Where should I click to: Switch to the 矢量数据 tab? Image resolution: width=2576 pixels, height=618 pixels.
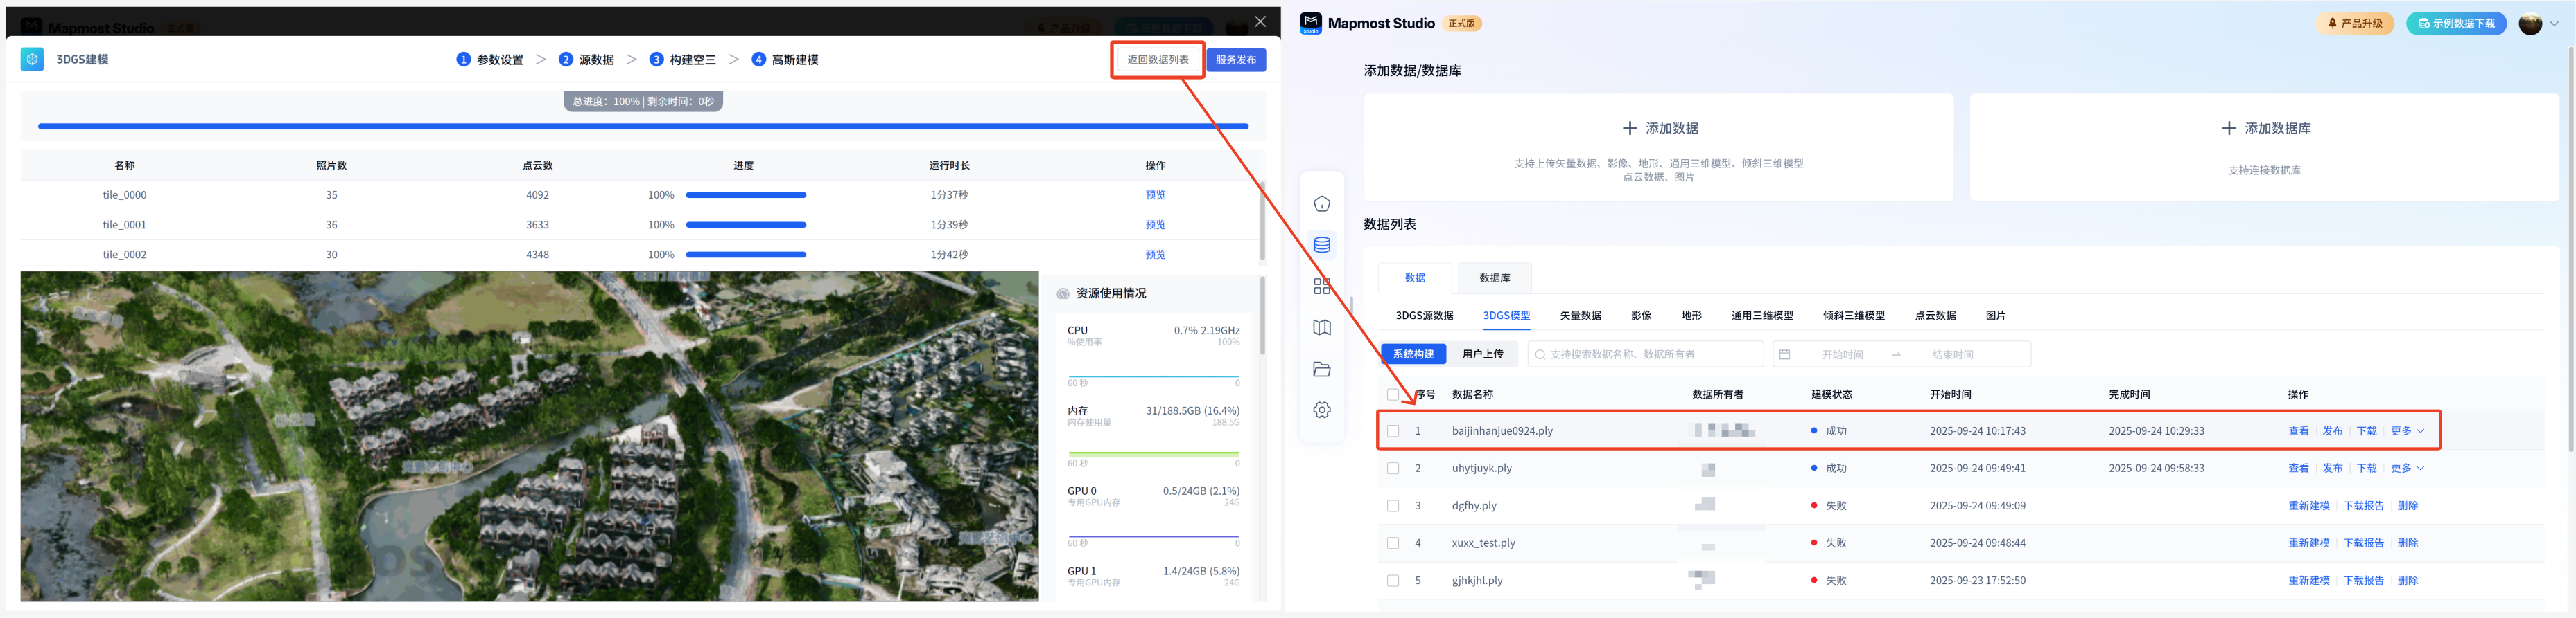(x=1579, y=316)
